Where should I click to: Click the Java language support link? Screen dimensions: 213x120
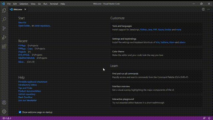click(x=150, y=30)
